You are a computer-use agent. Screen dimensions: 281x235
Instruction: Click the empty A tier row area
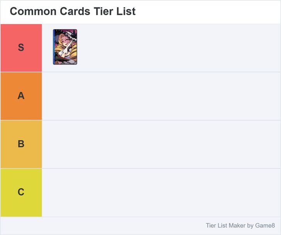161,96
